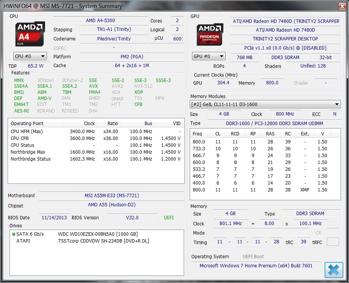Select the XMP timing row
This screenshot has height=283, width=349.
[265, 190]
